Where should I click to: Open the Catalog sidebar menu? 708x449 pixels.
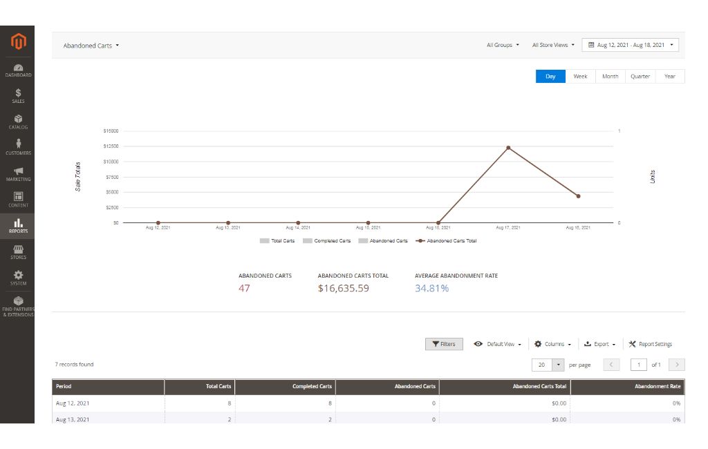click(x=18, y=122)
